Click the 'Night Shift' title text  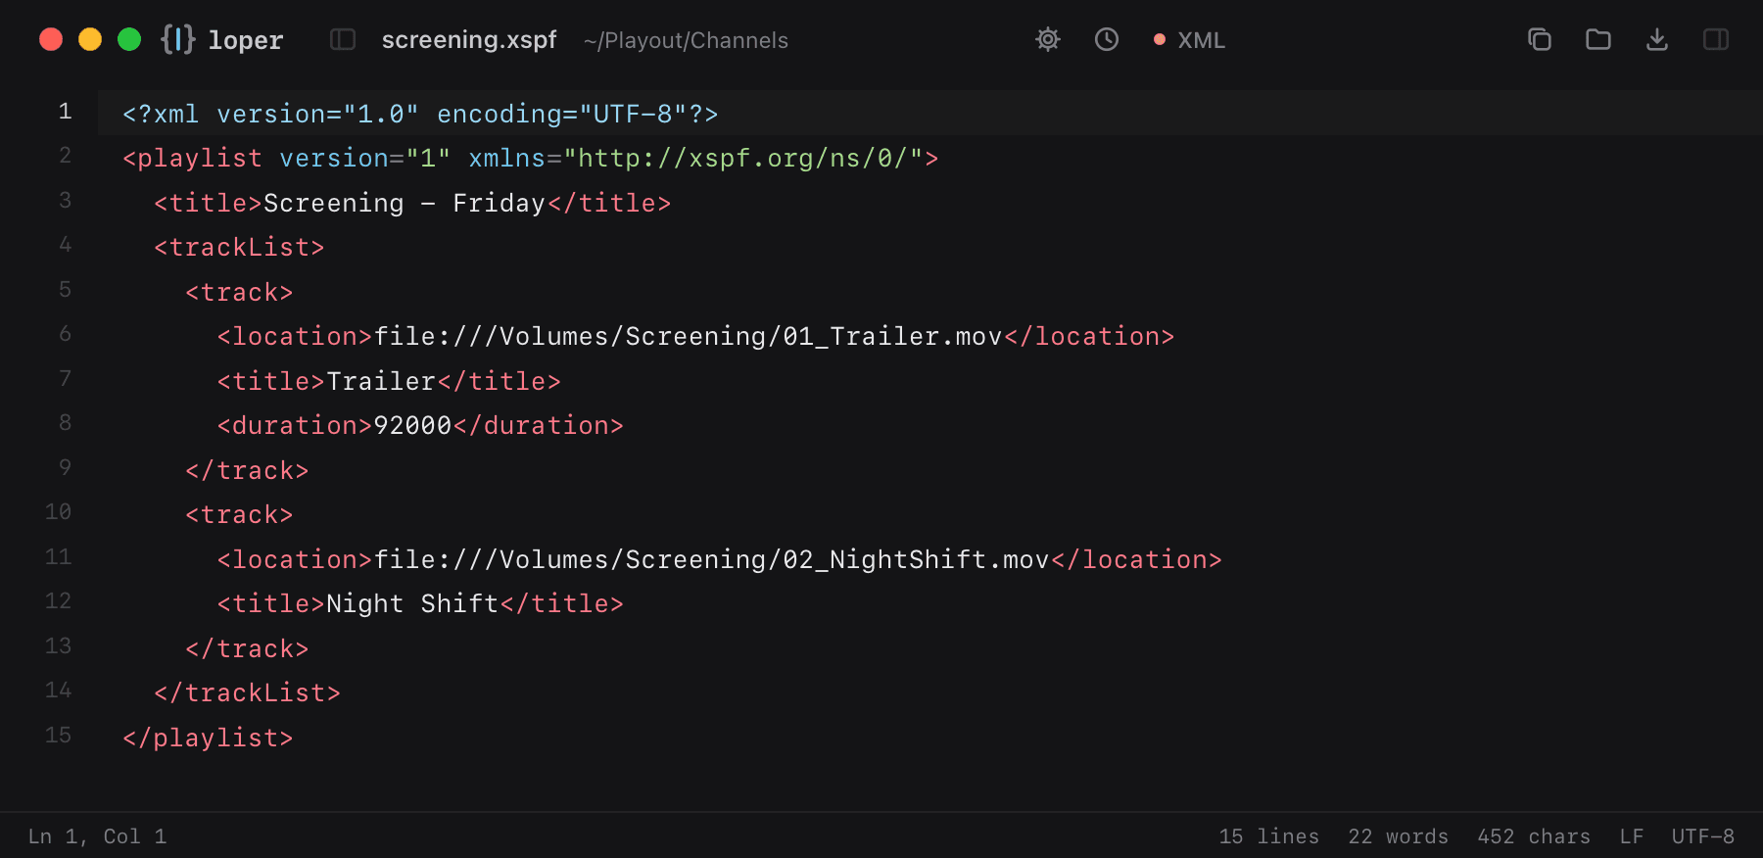(x=412, y=603)
